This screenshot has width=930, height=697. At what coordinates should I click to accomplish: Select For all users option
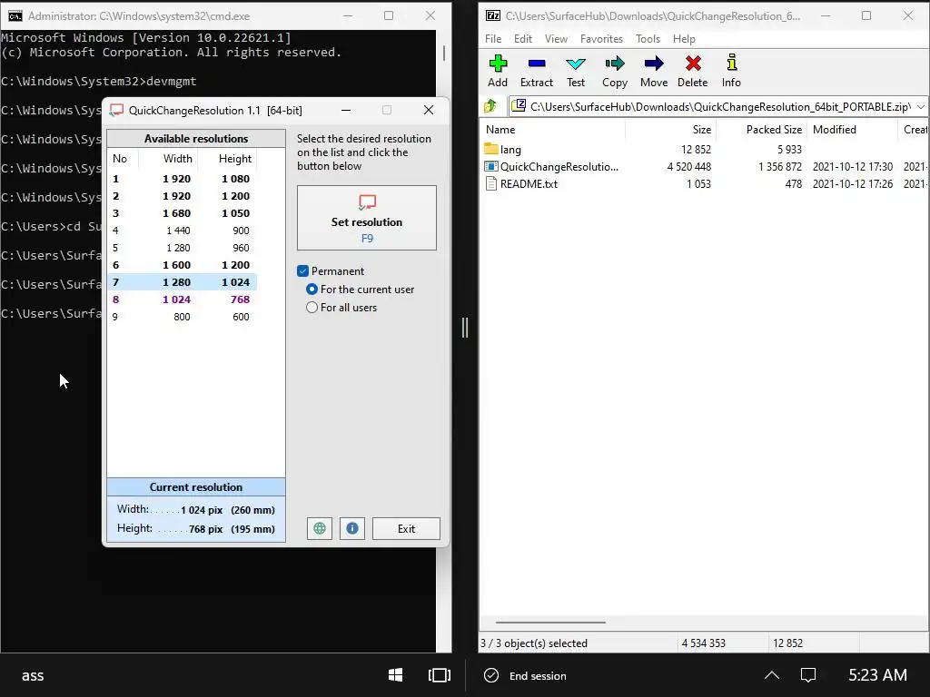(312, 308)
